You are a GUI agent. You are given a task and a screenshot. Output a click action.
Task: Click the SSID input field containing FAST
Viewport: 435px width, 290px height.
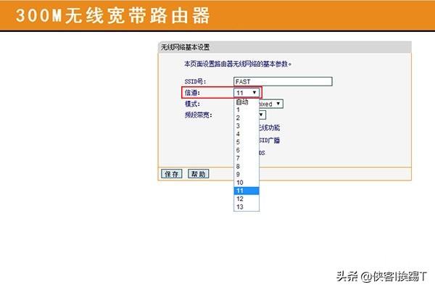282,82
